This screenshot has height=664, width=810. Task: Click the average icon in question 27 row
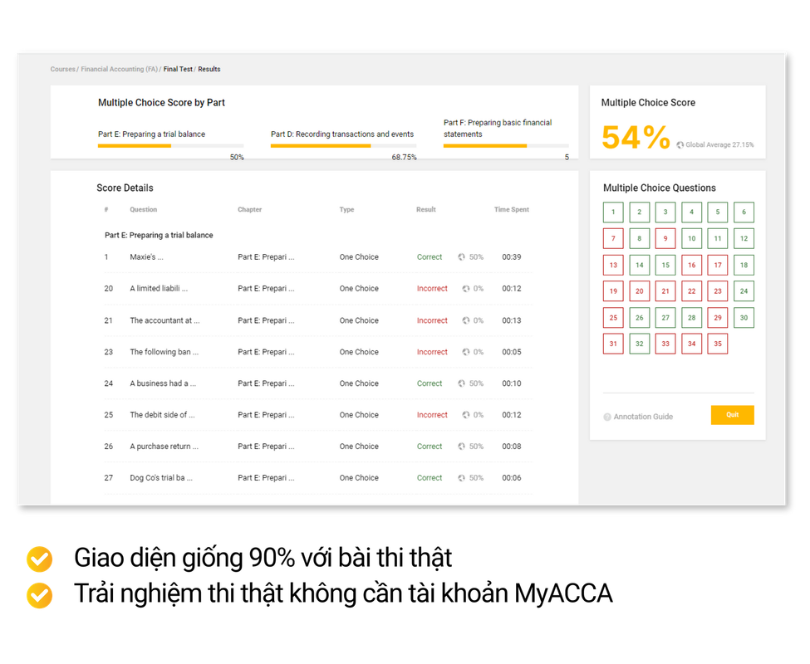click(461, 478)
